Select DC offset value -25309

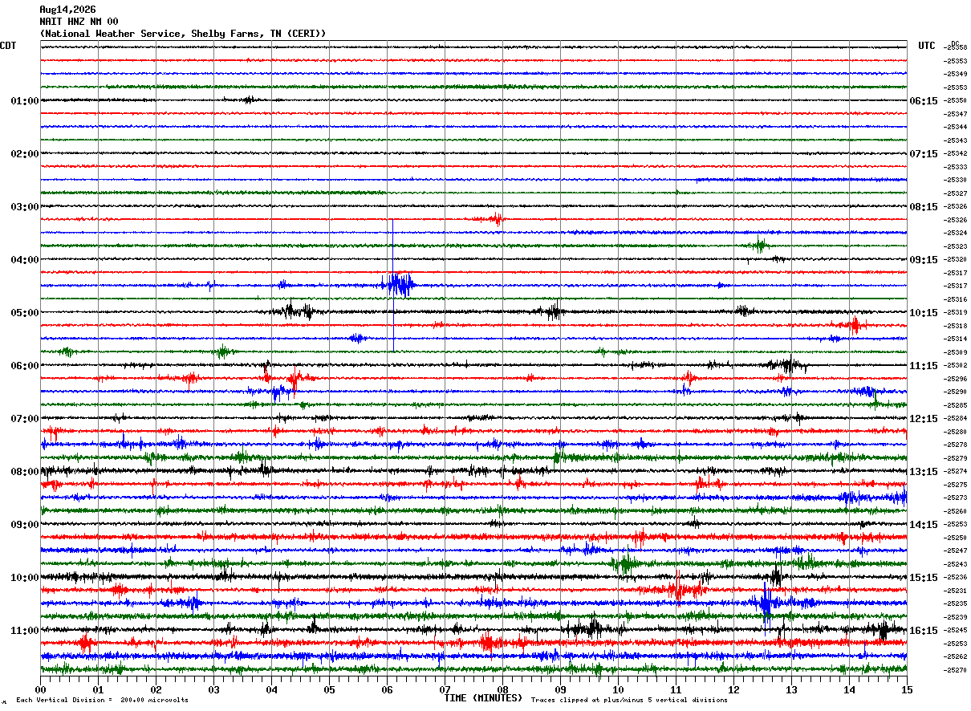point(956,352)
